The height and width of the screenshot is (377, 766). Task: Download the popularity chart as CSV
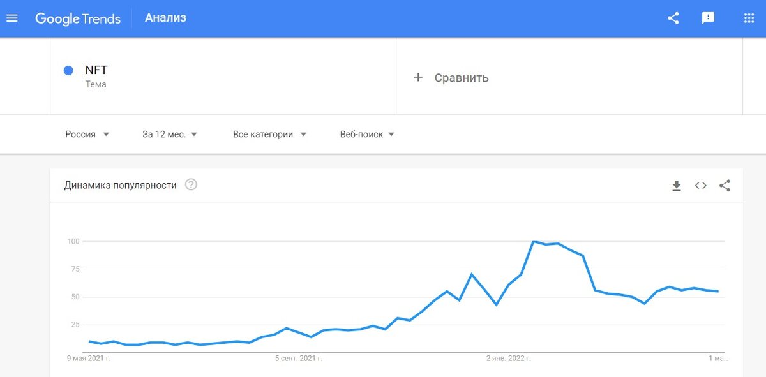[x=677, y=186]
